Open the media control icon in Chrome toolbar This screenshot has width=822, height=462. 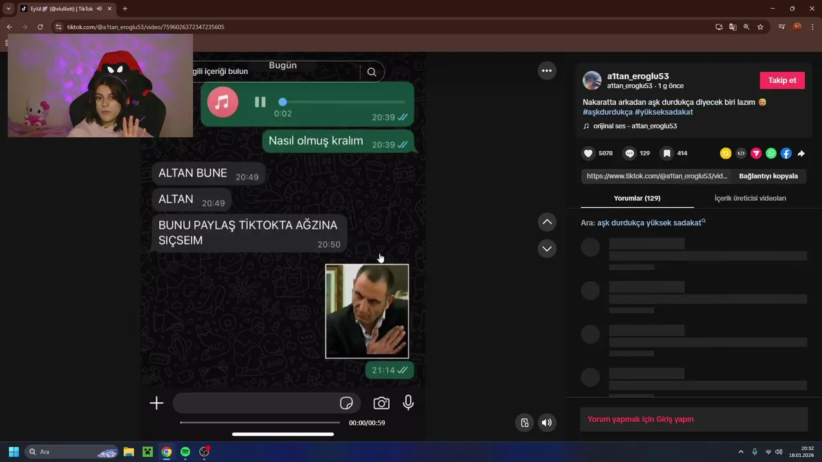pos(782,27)
